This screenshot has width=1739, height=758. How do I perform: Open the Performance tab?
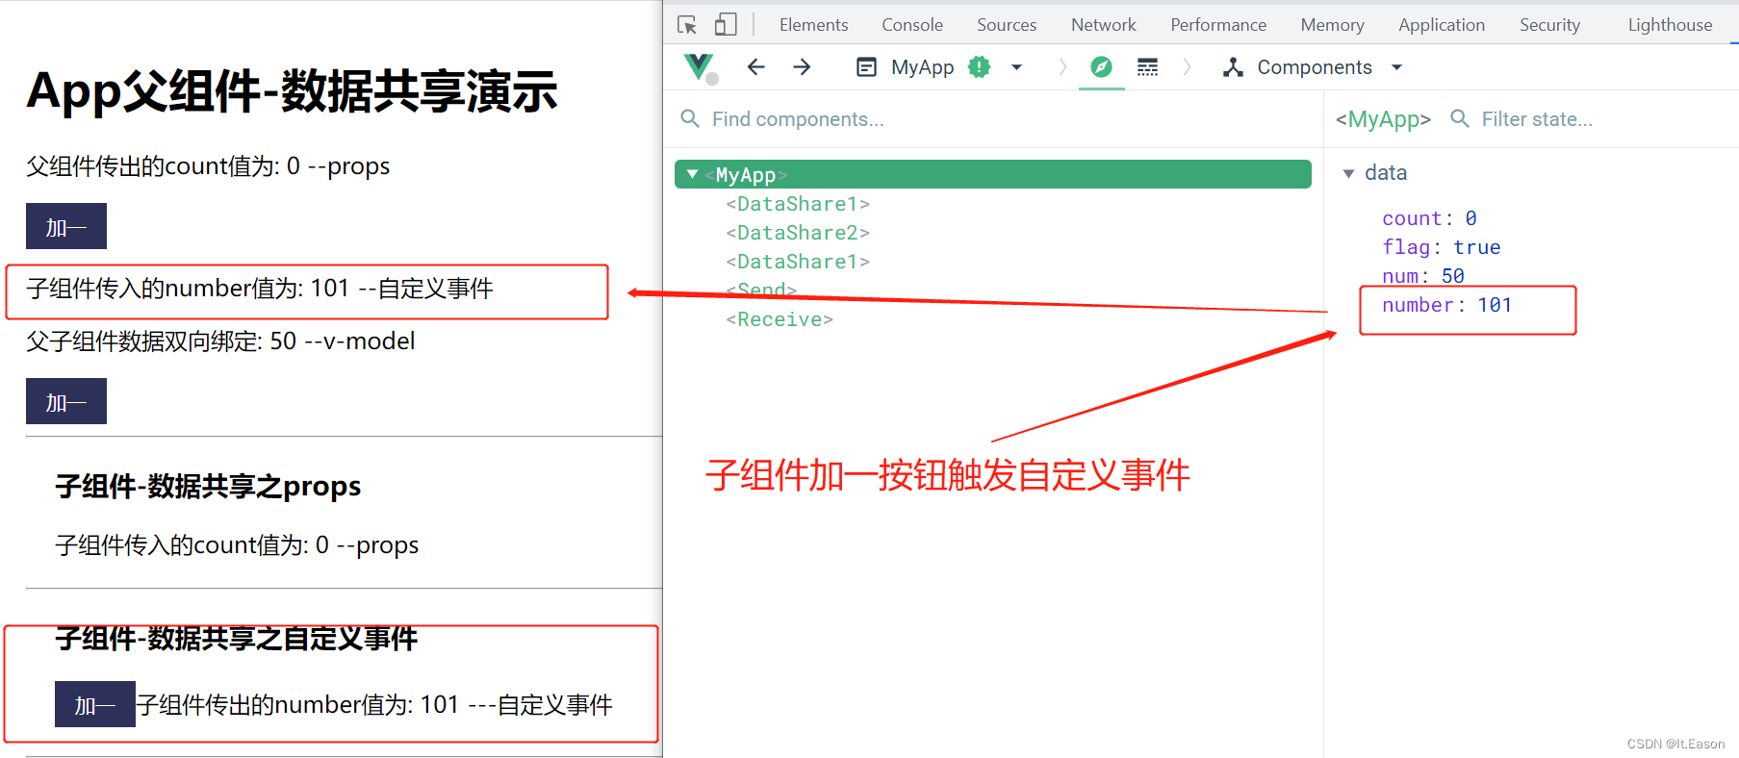[1218, 25]
